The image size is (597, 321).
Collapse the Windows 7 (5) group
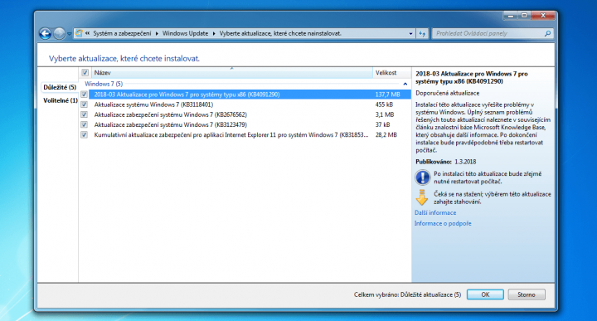point(405,84)
